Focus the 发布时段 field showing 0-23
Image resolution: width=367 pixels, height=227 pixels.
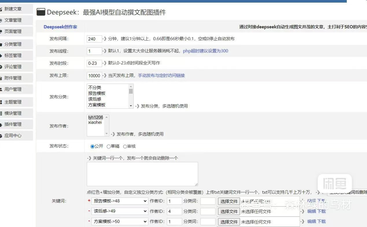(94, 63)
